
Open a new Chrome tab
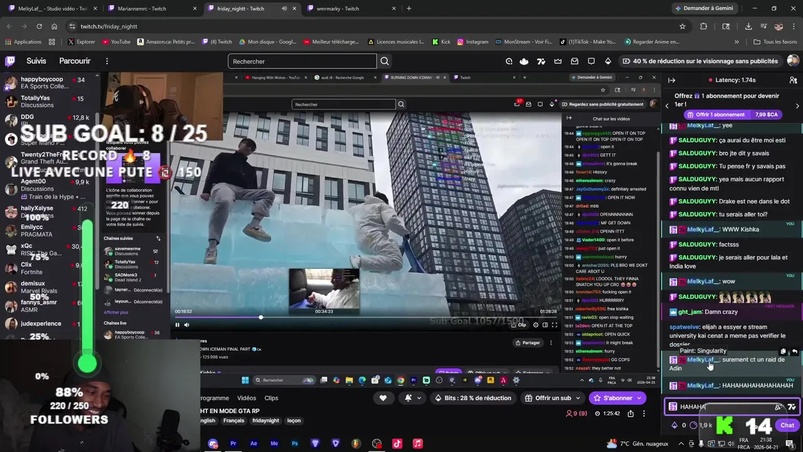tap(409, 8)
